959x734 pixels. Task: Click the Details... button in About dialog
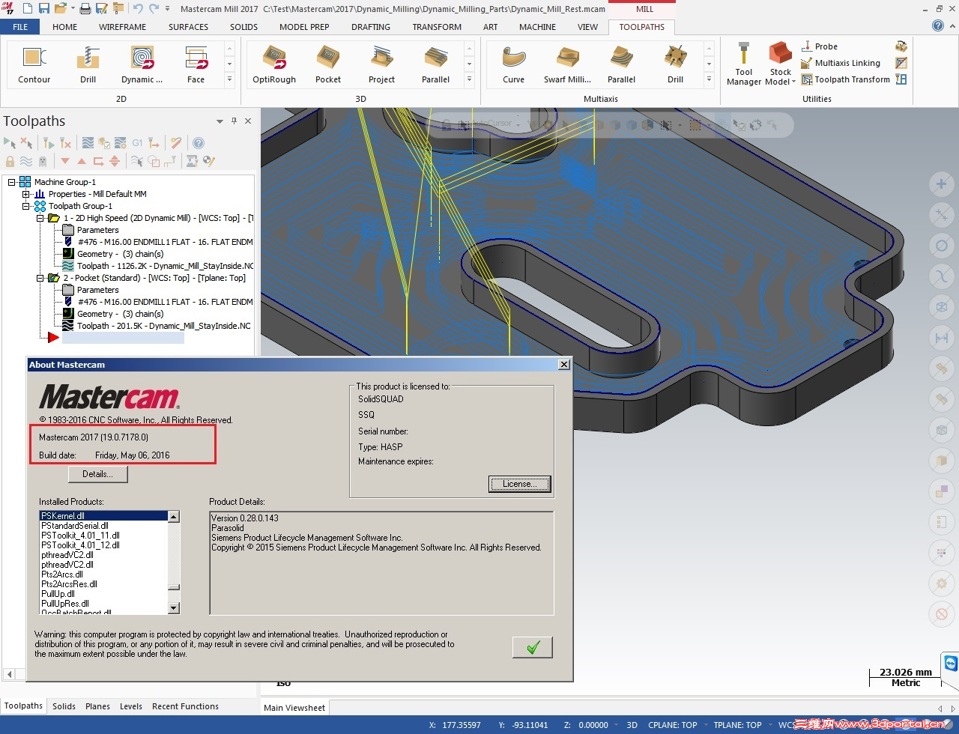[x=97, y=474]
